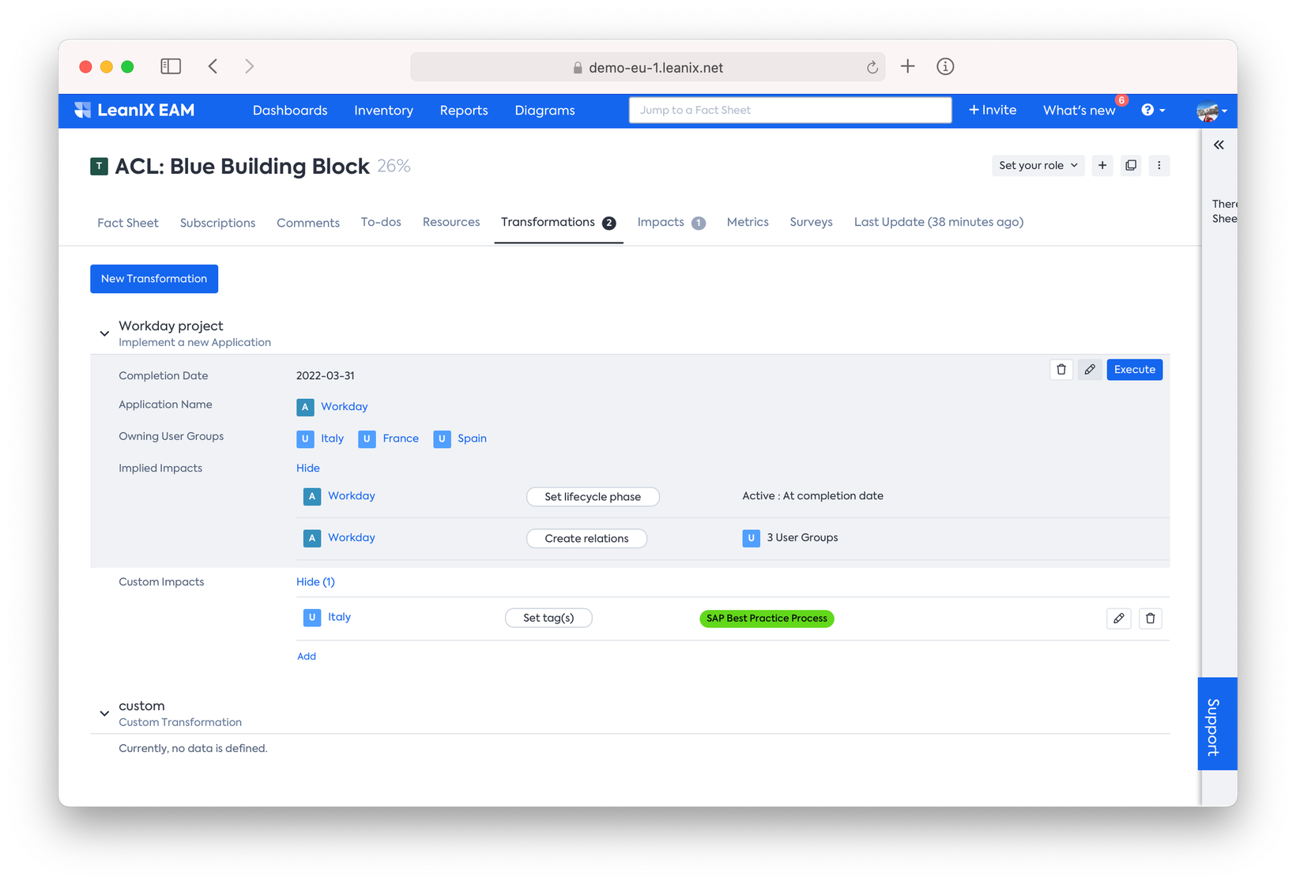Open a new browser tab with plus icon
The width and height of the screenshot is (1296, 884).
tap(908, 66)
